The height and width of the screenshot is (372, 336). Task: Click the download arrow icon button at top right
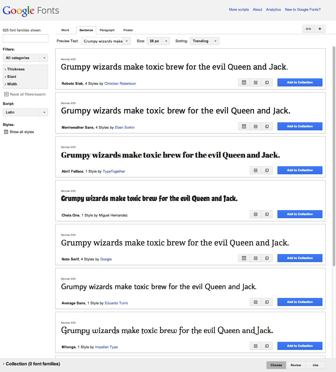pyautogui.click(x=320, y=29)
